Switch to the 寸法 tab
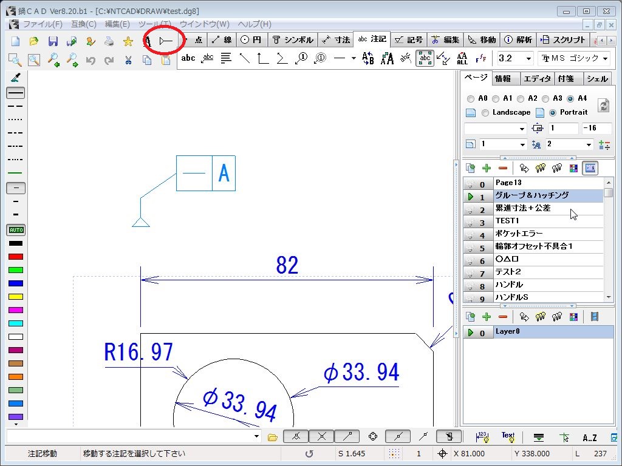The width and height of the screenshot is (622, 466). (x=335, y=39)
